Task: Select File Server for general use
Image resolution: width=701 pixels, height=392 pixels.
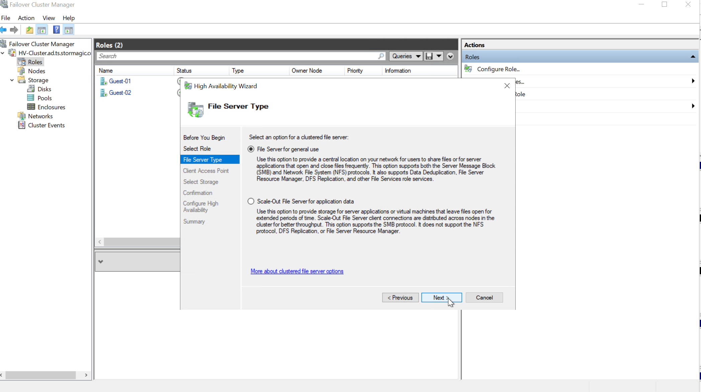Action: (251, 149)
